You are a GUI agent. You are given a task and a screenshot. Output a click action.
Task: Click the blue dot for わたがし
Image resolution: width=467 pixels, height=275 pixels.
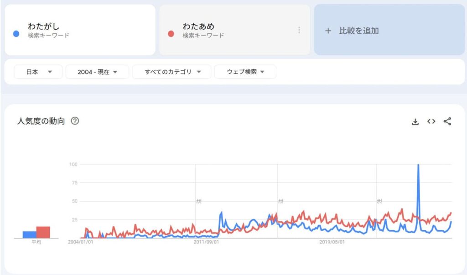(x=16, y=34)
